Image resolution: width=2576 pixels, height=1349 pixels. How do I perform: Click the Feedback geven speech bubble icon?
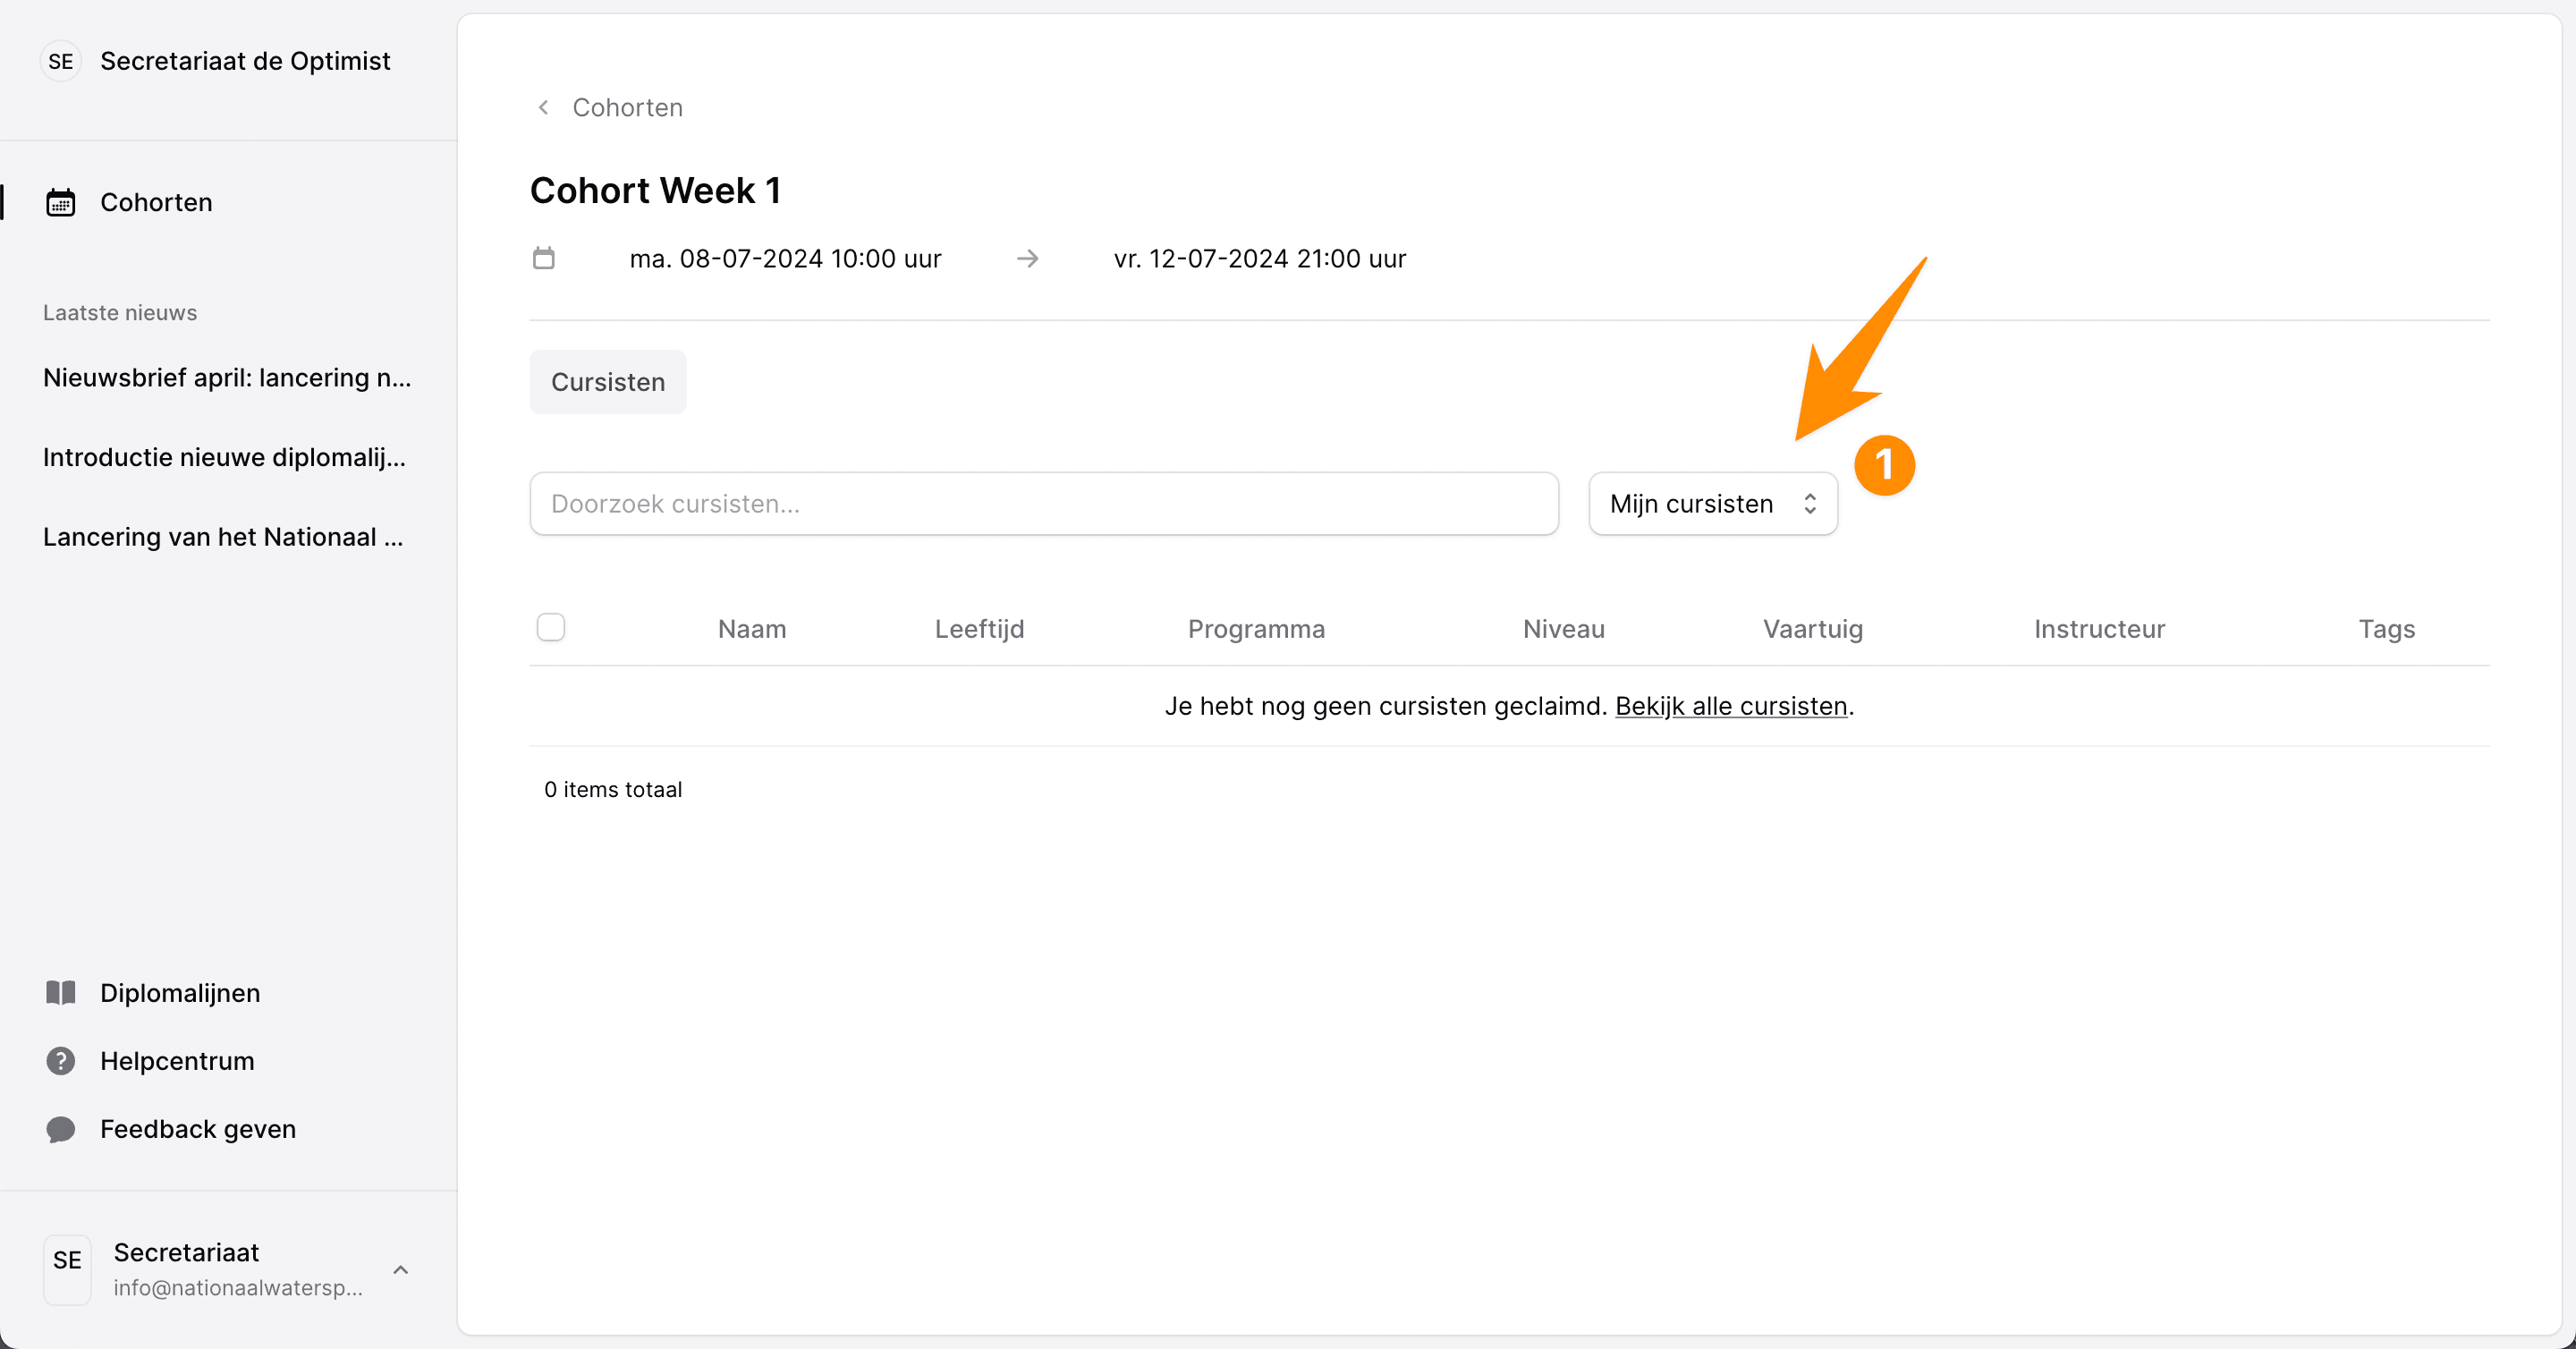(61, 1128)
